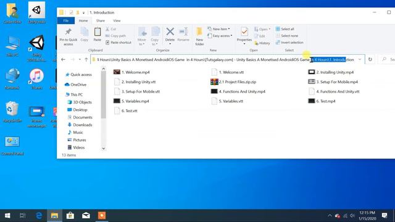Click Invert selection
This screenshot has height=222, width=395.
tap(289, 43)
